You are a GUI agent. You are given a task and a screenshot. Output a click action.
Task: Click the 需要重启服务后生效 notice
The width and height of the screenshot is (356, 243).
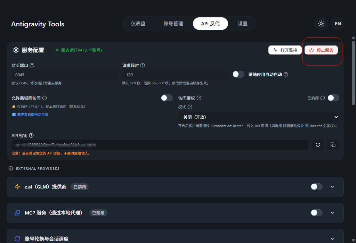pyautogui.click(x=33, y=115)
